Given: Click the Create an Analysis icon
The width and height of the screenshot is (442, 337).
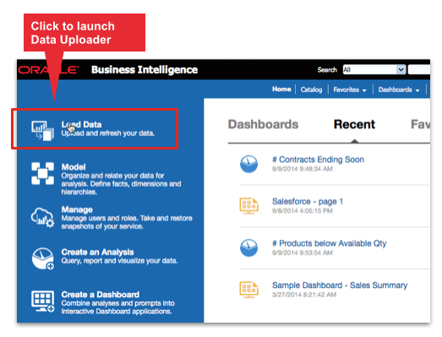Looking at the screenshot, I should (x=42, y=258).
